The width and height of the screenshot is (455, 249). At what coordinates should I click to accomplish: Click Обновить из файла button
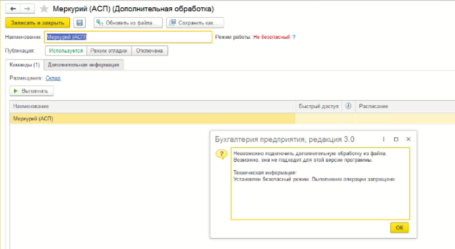pos(129,23)
